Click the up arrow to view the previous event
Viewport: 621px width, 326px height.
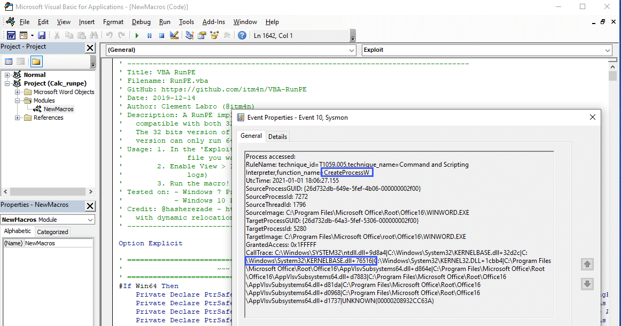587,264
